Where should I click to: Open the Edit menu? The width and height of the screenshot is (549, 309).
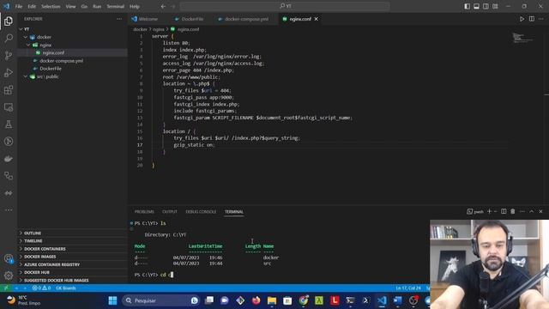tap(32, 6)
